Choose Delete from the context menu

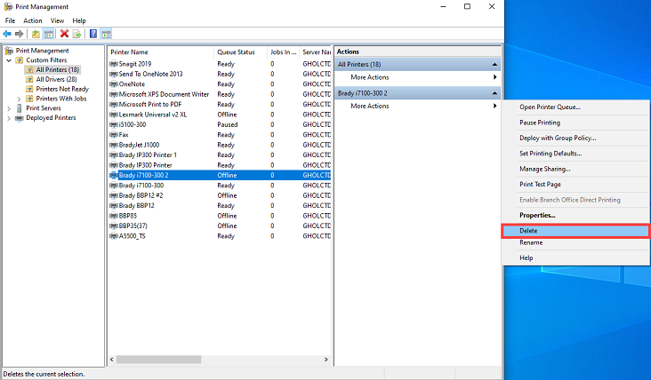coord(528,231)
